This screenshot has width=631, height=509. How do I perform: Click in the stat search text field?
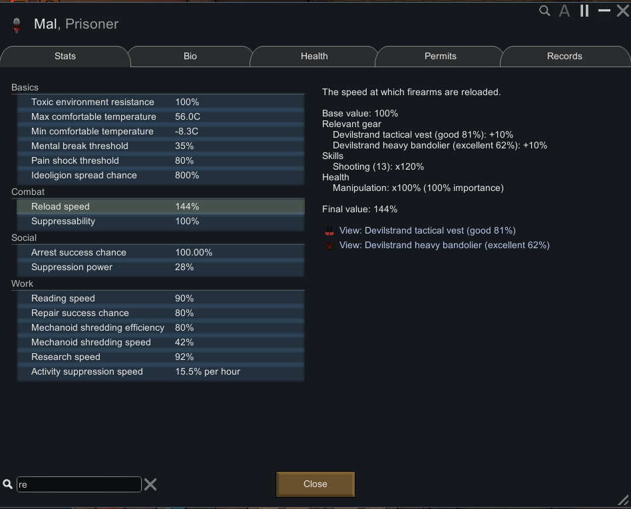(79, 484)
